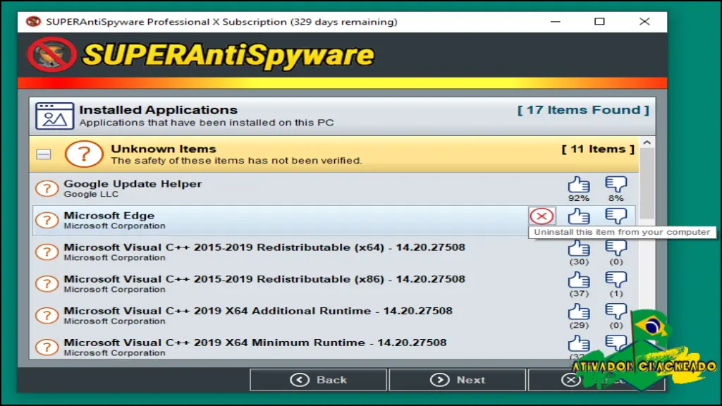Click question icon beside Google Update Helper
Image resolution: width=722 pixels, height=406 pixels.
(47, 189)
